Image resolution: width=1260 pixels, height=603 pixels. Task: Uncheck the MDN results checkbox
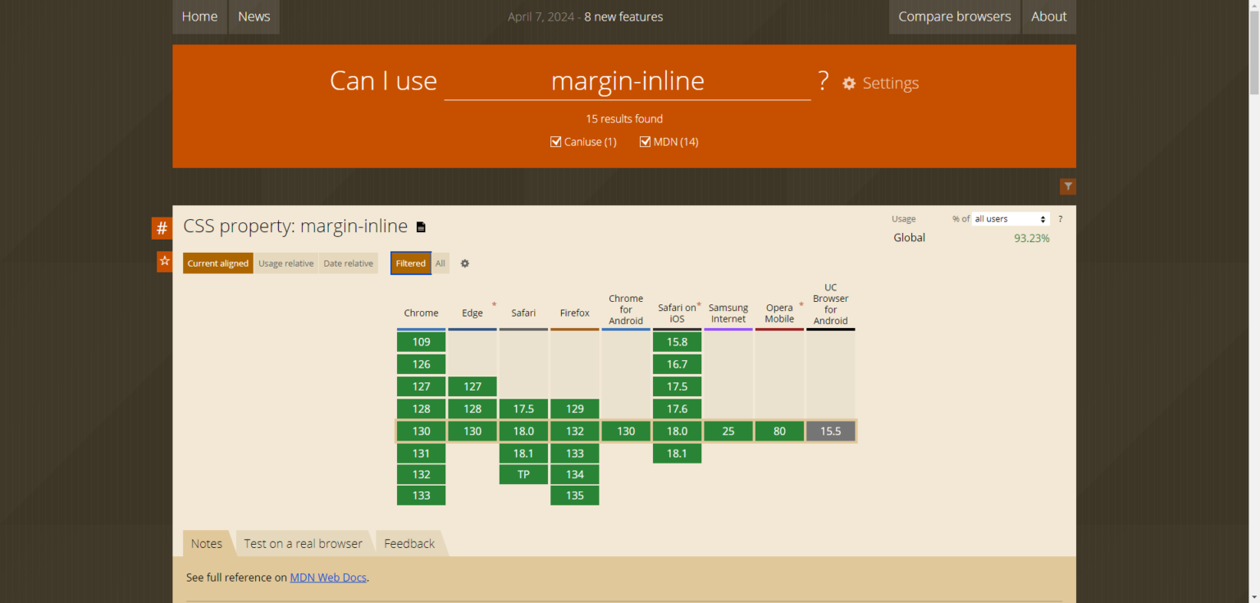click(x=645, y=142)
